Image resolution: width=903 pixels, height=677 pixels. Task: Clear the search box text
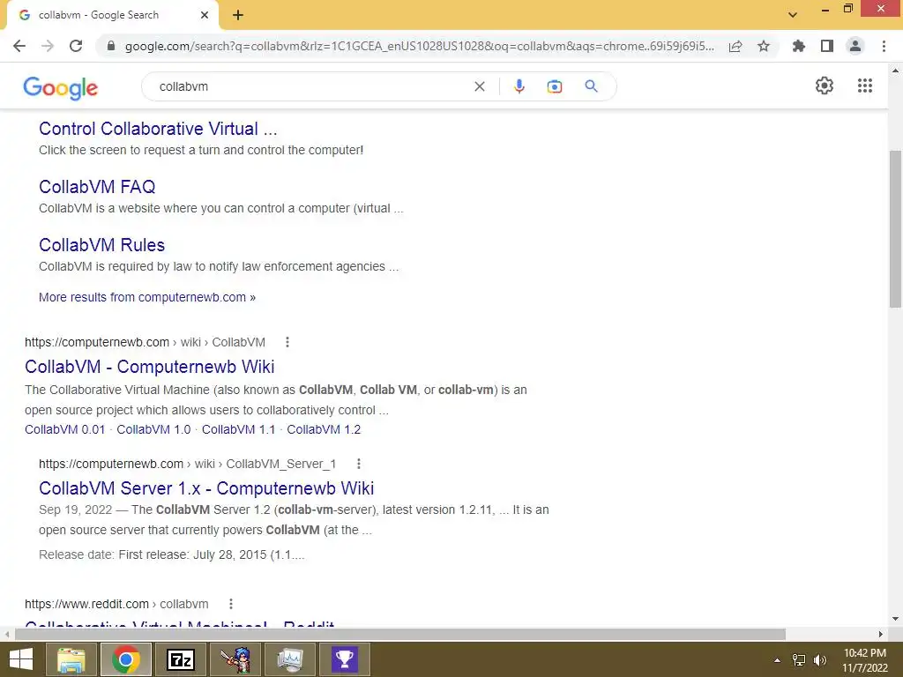(479, 86)
